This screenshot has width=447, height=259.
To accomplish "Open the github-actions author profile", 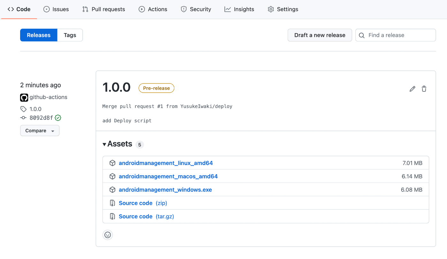I will (x=49, y=97).
